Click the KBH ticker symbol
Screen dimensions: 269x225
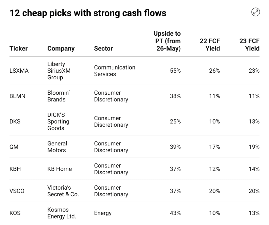coord(15,169)
